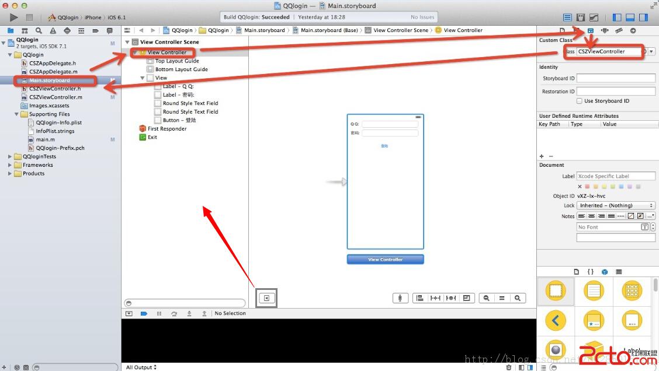Show the Attributes inspector
The image size is (659, 371).
click(x=605, y=31)
